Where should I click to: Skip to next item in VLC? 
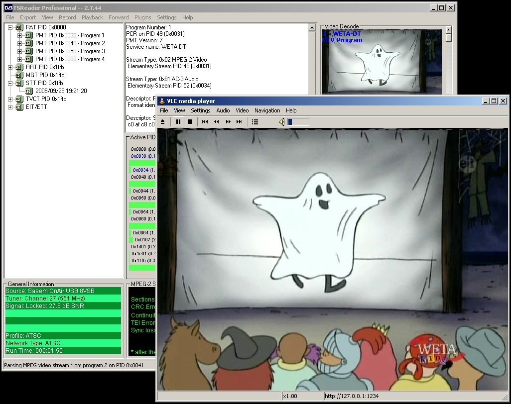click(x=240, y=122)
